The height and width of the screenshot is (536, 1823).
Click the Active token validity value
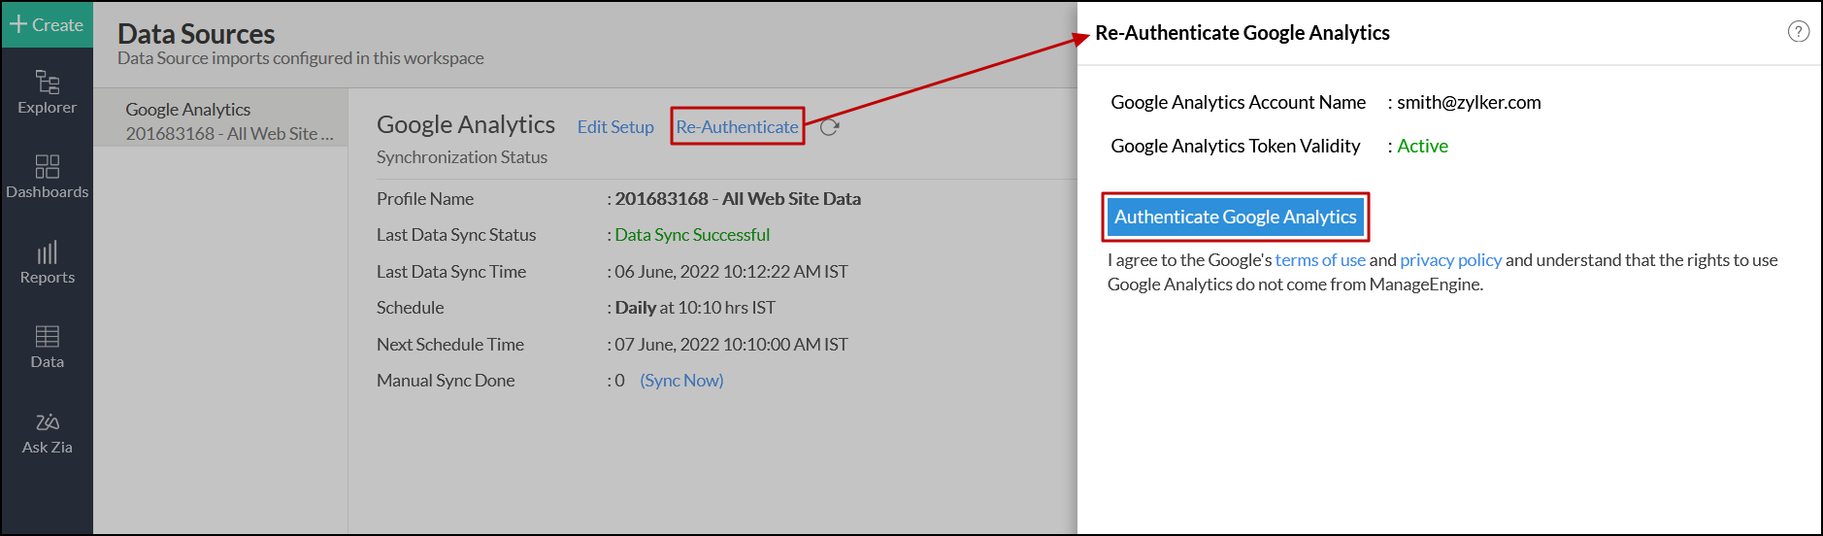(x=1422, y=147)
